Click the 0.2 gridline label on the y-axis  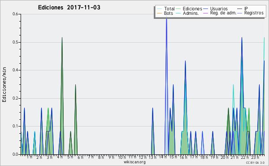click(15, 98)
